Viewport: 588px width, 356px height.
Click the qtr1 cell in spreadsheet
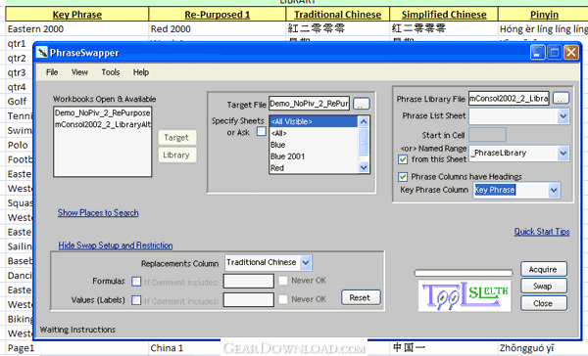point(19,44)
